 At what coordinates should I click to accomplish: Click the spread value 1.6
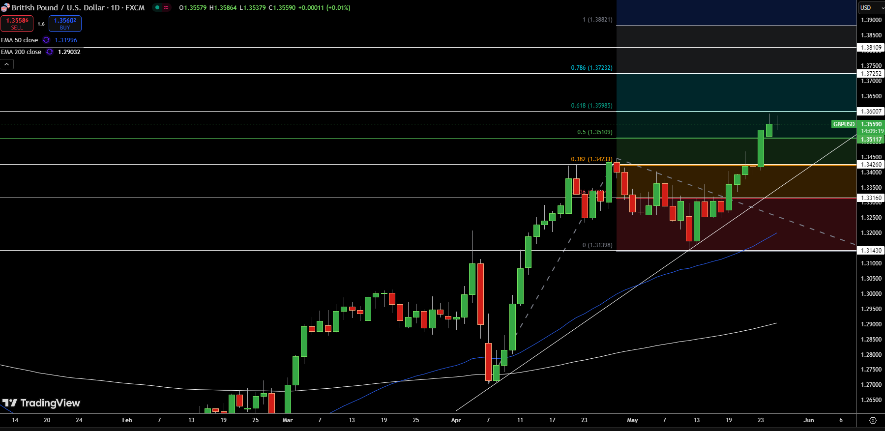[x=41, y=24]
